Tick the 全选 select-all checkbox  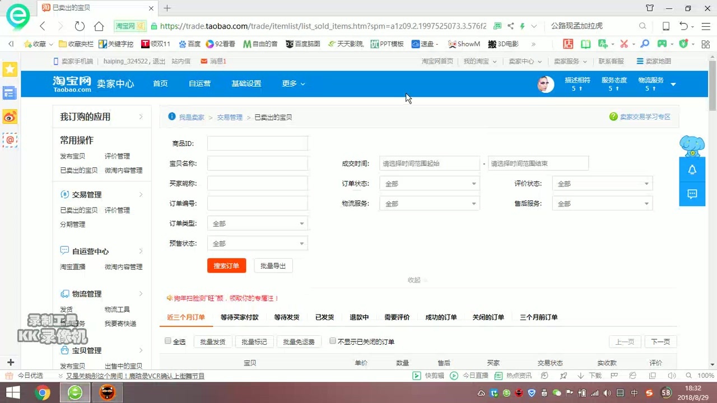168,341
